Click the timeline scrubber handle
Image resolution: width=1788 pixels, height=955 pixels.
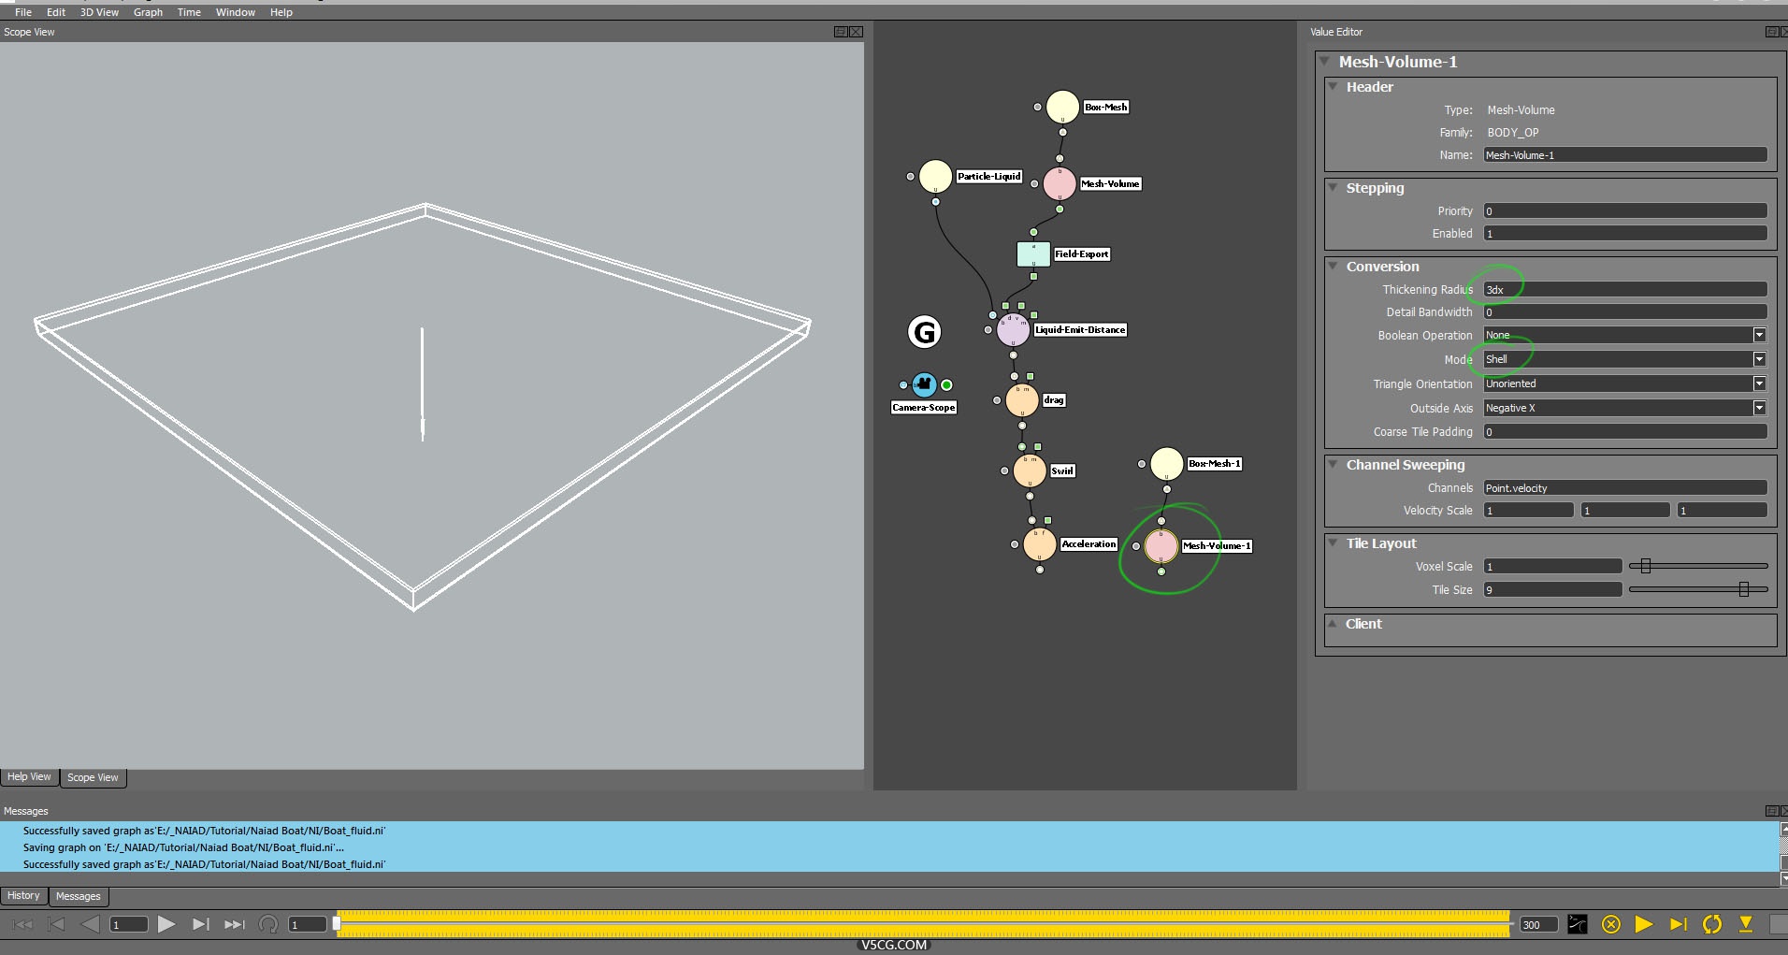[337, 924]
